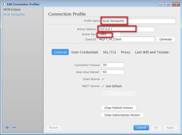182x135 pixels.
Task: Select the General tab
Action: (x=60, y=52)
